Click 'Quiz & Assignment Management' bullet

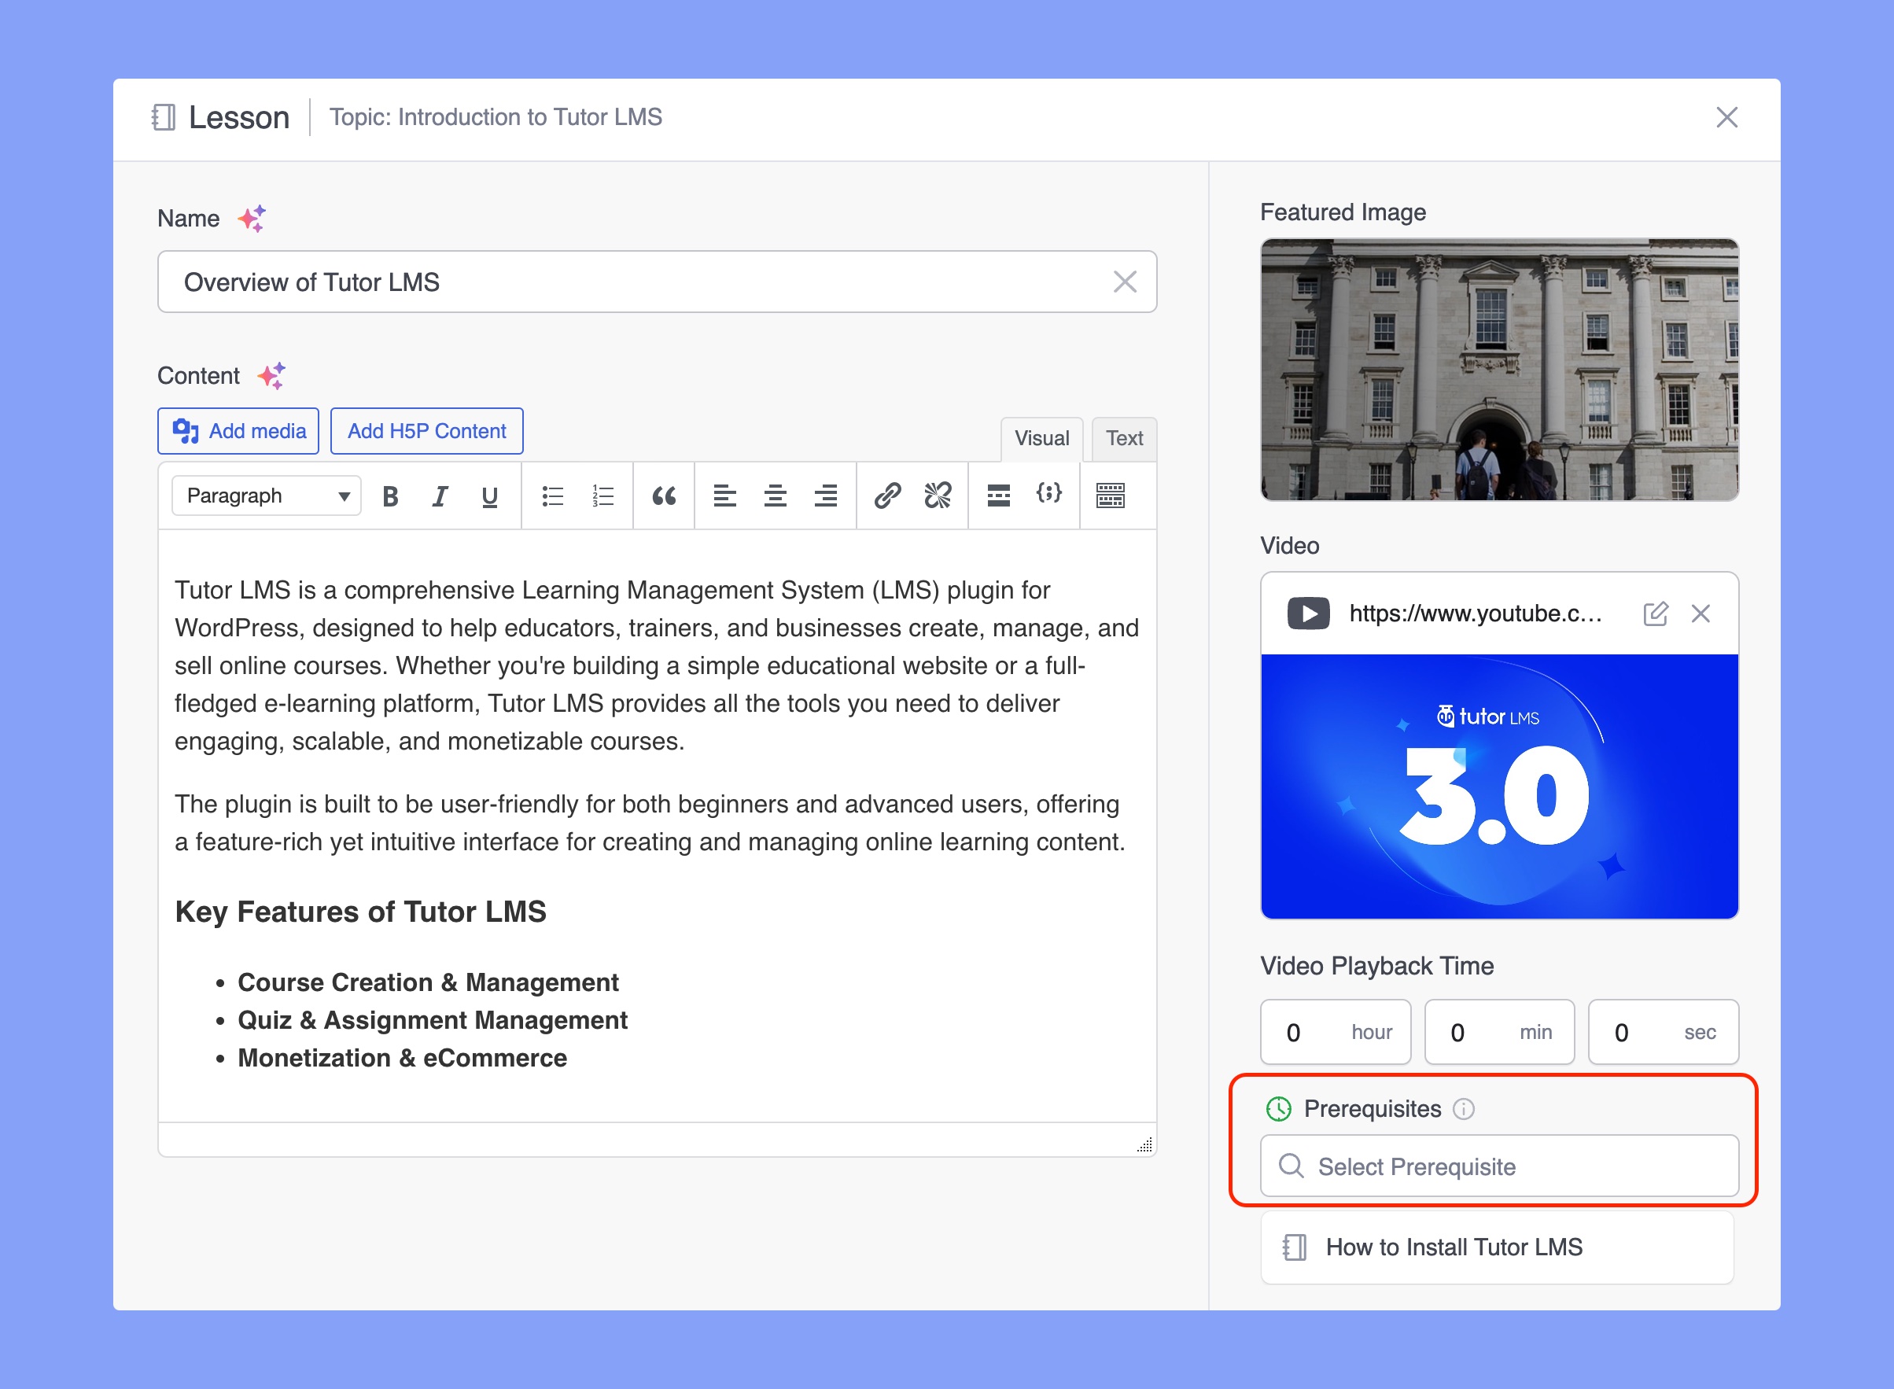pyautogui.click(x=432, y=1020)
